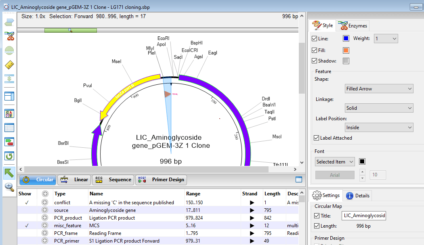Image resolution: width=424 pixels, height=245 pixels.
Task: Click the font size up stepper arrow
Action: coord(363,172)
